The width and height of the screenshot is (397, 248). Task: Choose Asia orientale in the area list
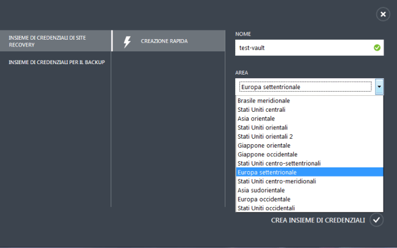pyautogui.click(x=256, y=119)
